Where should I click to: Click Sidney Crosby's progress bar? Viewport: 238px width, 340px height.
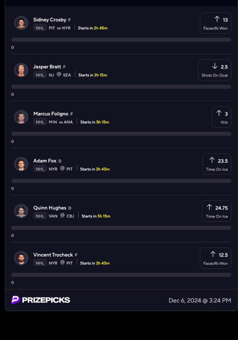[x=121, y=40]
